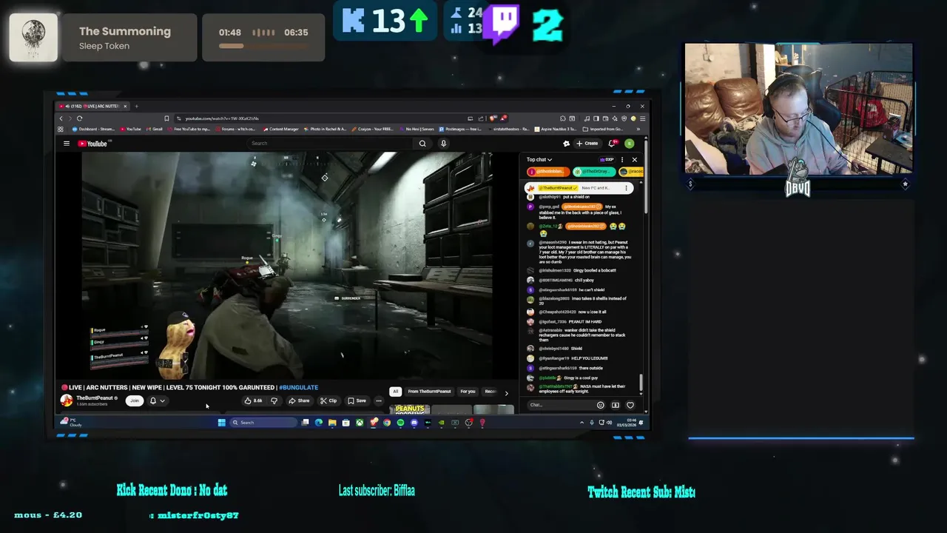
Task: Dislike the video with thumbs down
Action: click(x=274, y=400)
